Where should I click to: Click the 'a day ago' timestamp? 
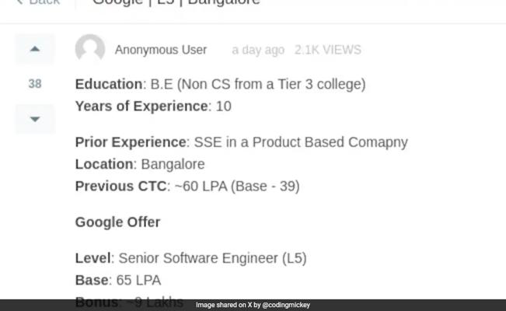pyautogui.click(x=258, y=50)
